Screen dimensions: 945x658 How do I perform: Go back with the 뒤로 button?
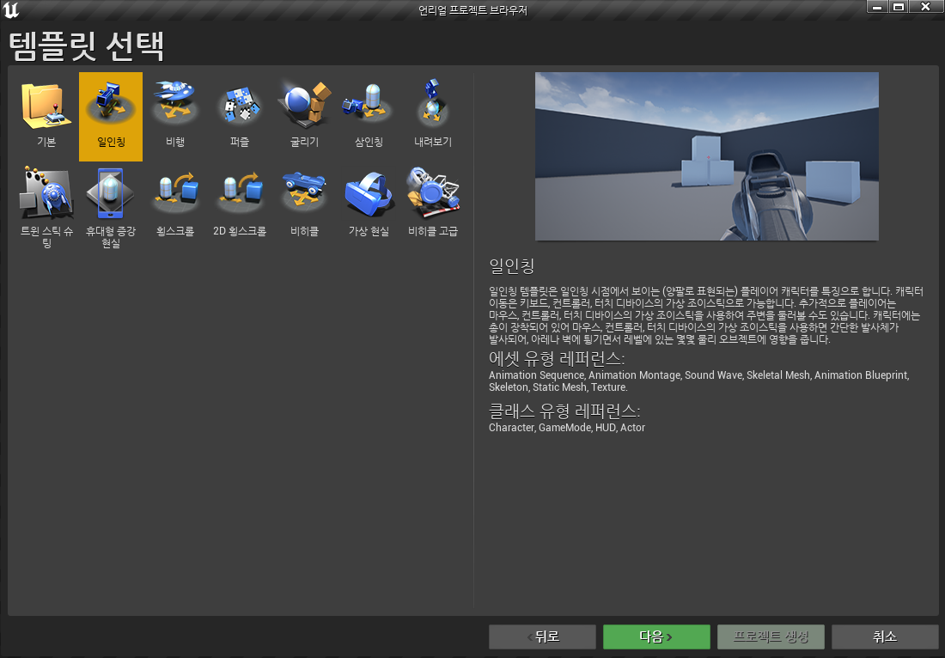(x=542, y=637)
